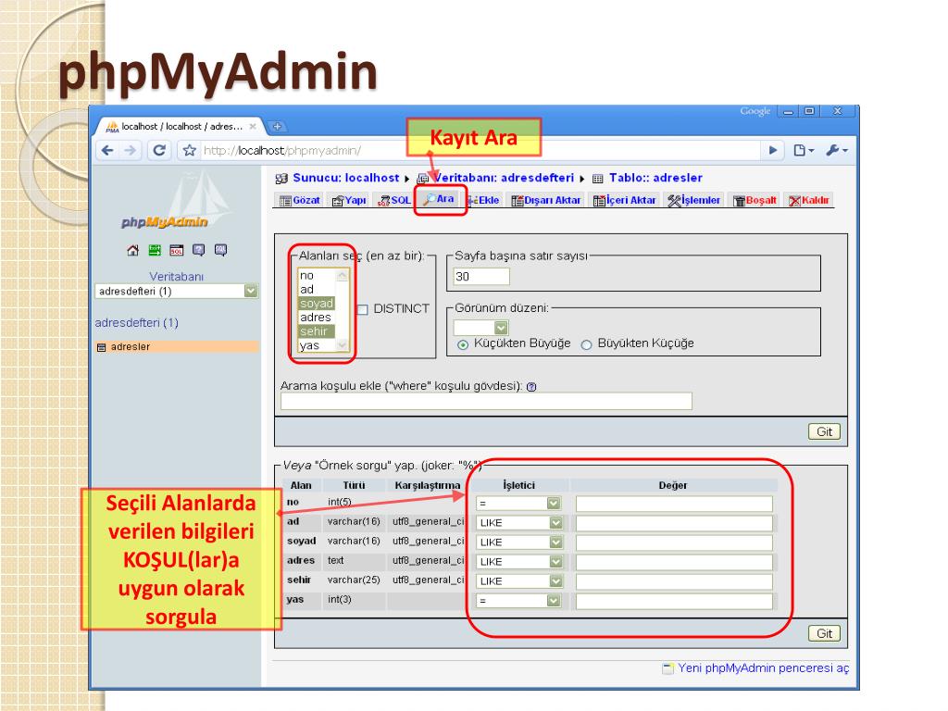The width and height of the screenshot is (948, 711).
Task: Open the Ekle tab
Action: click(483, 200)
